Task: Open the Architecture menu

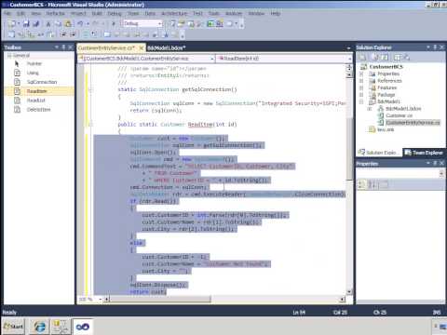Action: pos(174,13)
